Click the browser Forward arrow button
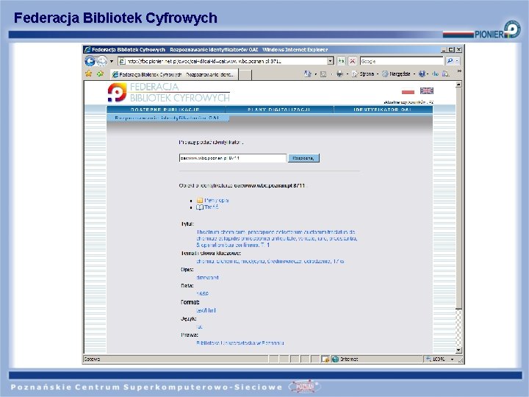The image size is (529, 397). (x=101, y=61)
